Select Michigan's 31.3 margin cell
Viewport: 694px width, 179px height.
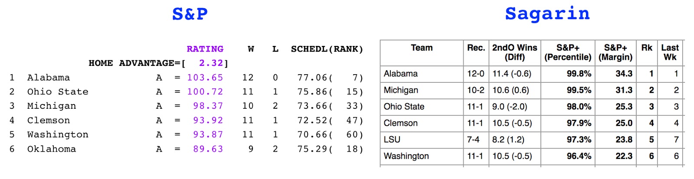point(624,90)
